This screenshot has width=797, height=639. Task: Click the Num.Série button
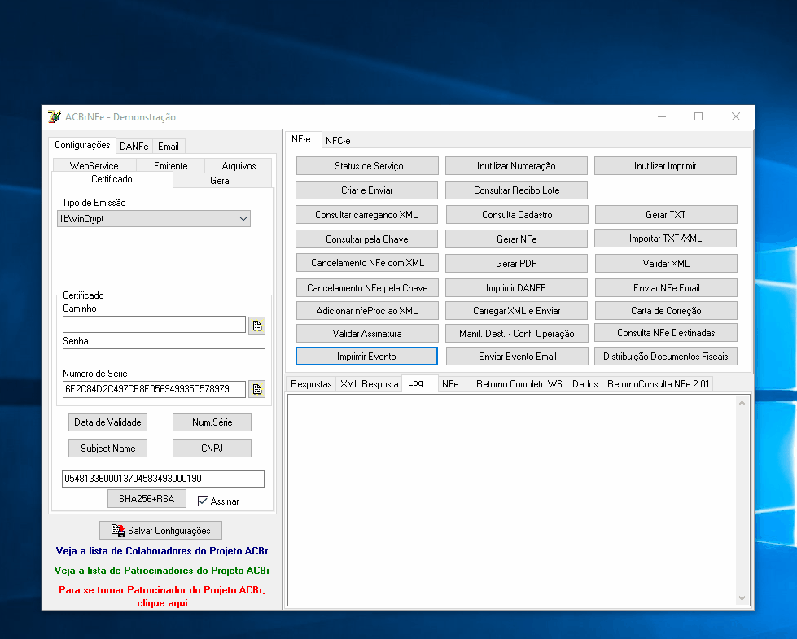(x=212, y=422)
